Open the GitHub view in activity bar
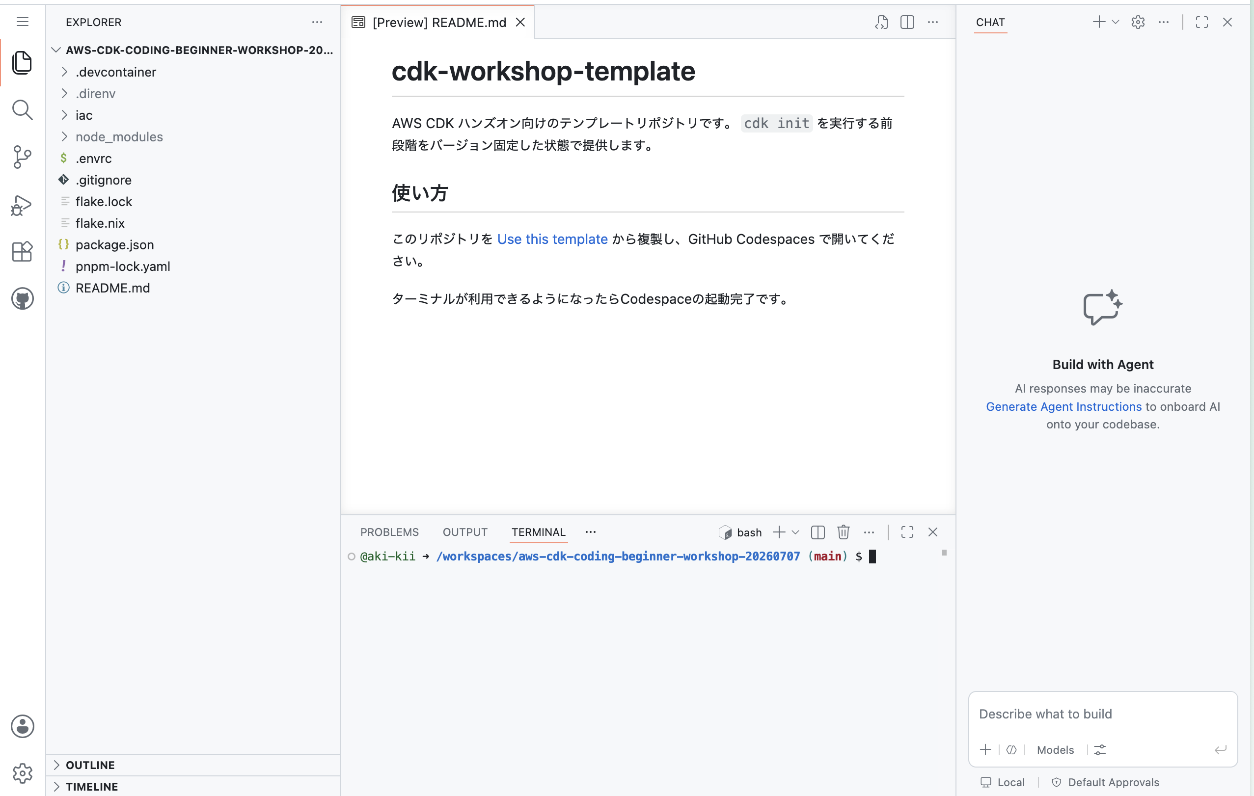 point(23,299)
